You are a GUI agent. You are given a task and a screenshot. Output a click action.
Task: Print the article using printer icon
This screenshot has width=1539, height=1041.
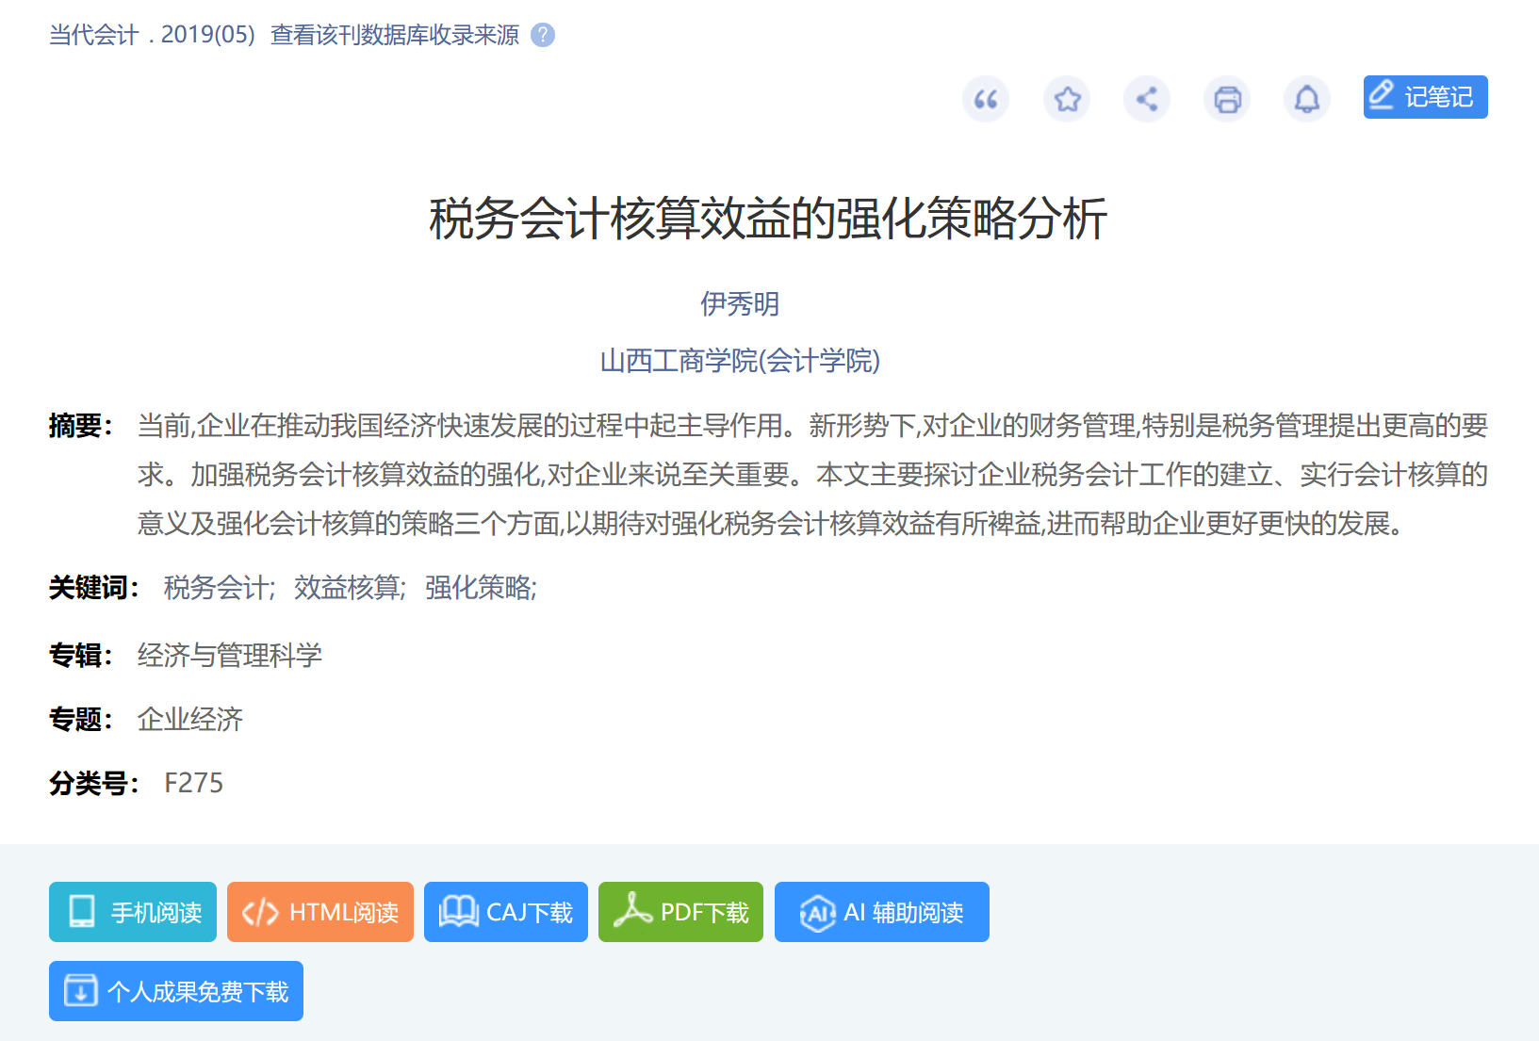1227,99
